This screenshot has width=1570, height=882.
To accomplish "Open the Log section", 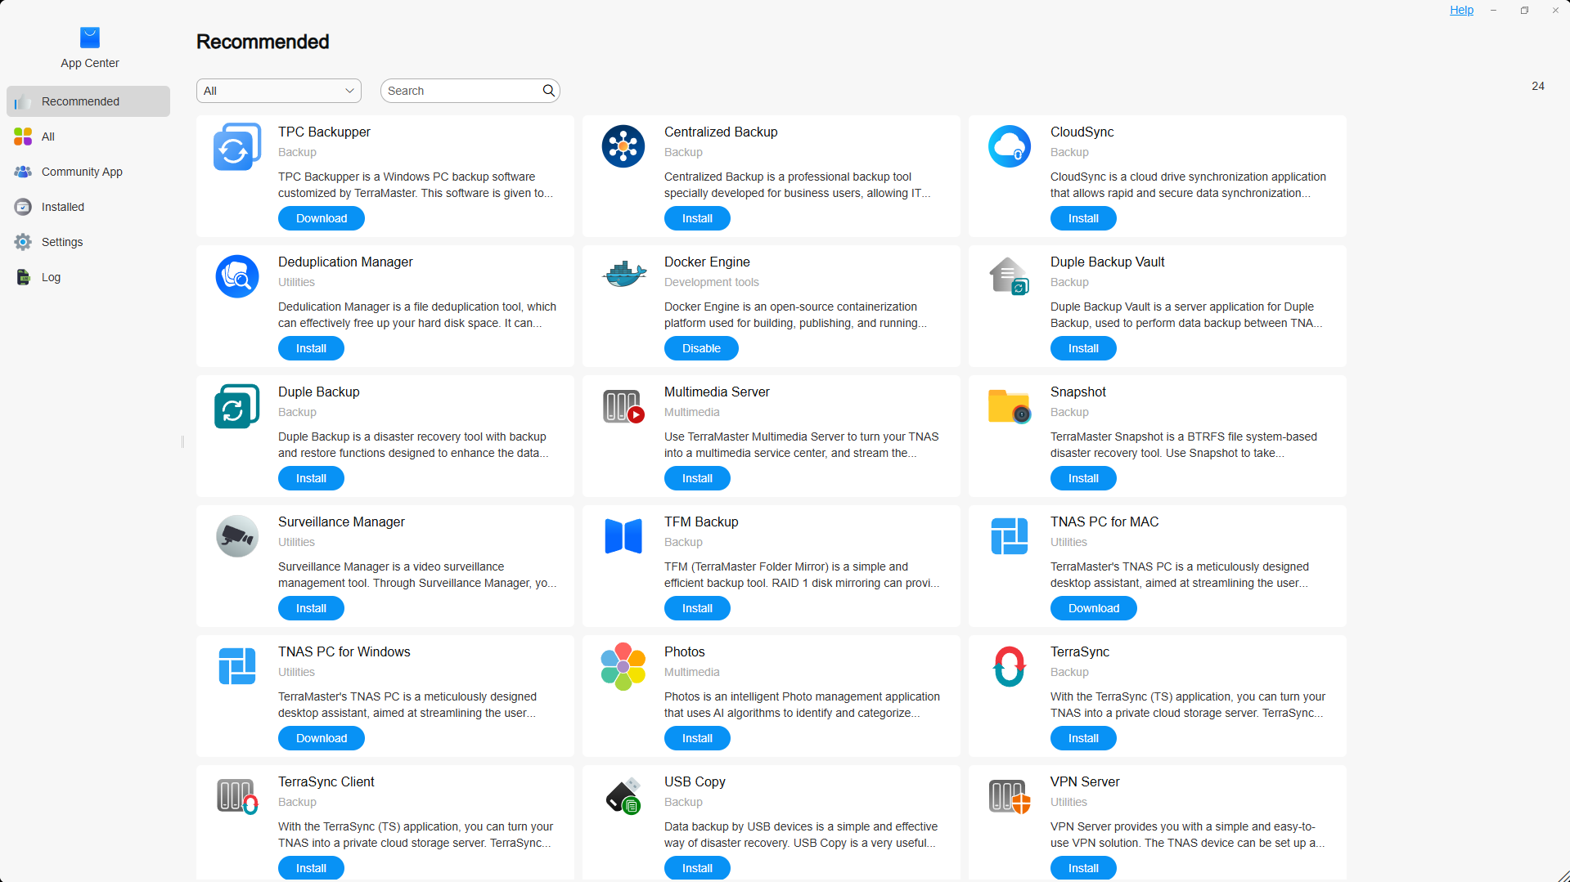I will [x=88, y=277].
